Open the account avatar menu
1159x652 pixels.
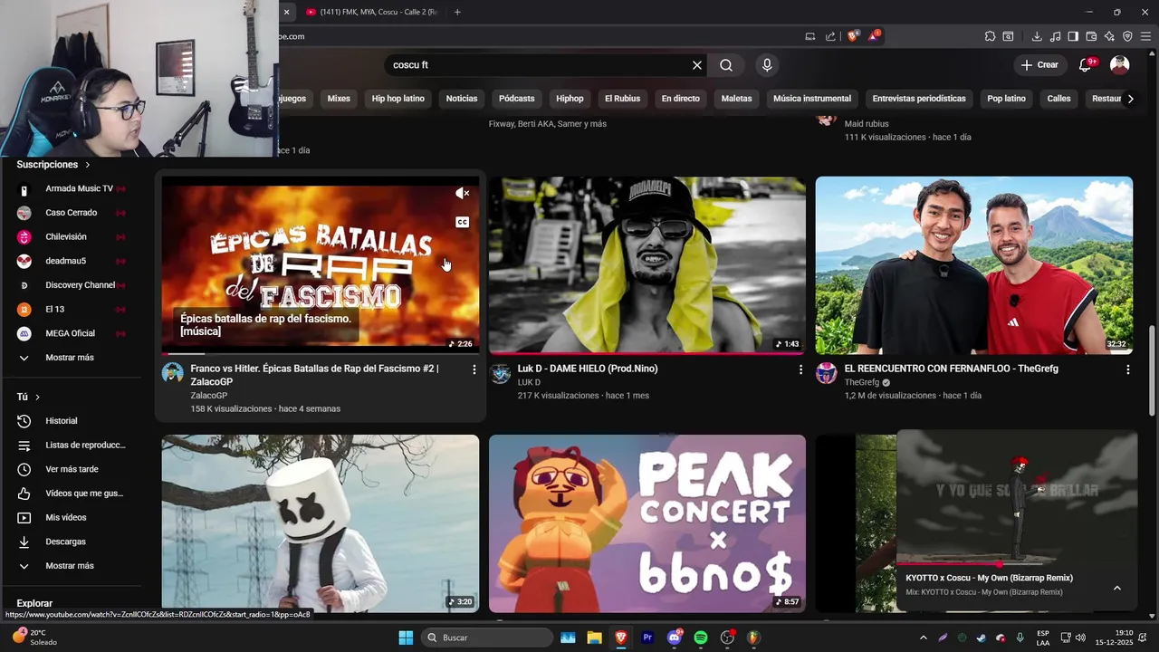click(x=1120, y=65)
